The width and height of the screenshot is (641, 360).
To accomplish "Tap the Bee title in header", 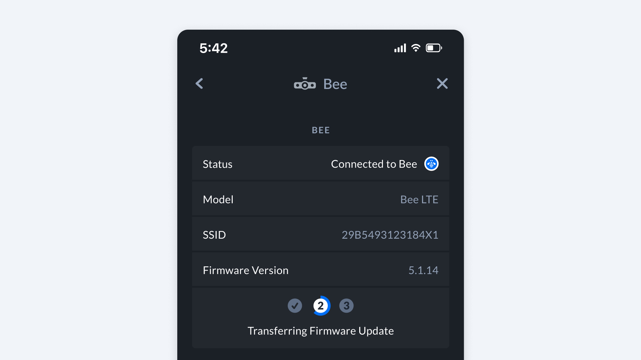I will tap(335, 84).
